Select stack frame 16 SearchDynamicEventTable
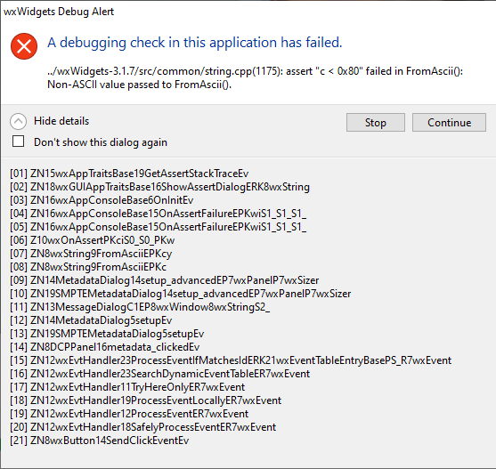 pyautogui.click(x=159, y=374)
